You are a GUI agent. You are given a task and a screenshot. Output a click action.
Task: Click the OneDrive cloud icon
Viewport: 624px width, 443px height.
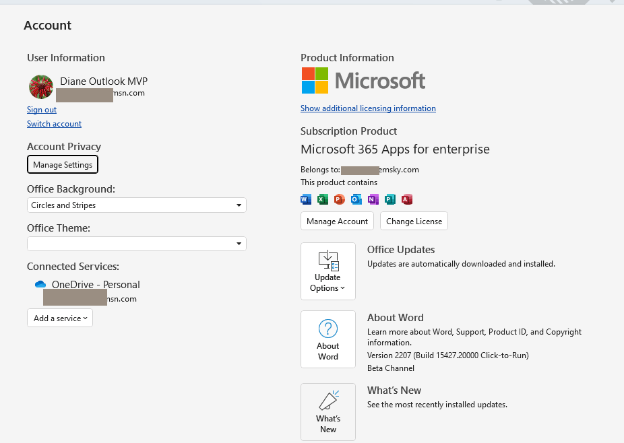coord(40,284)
